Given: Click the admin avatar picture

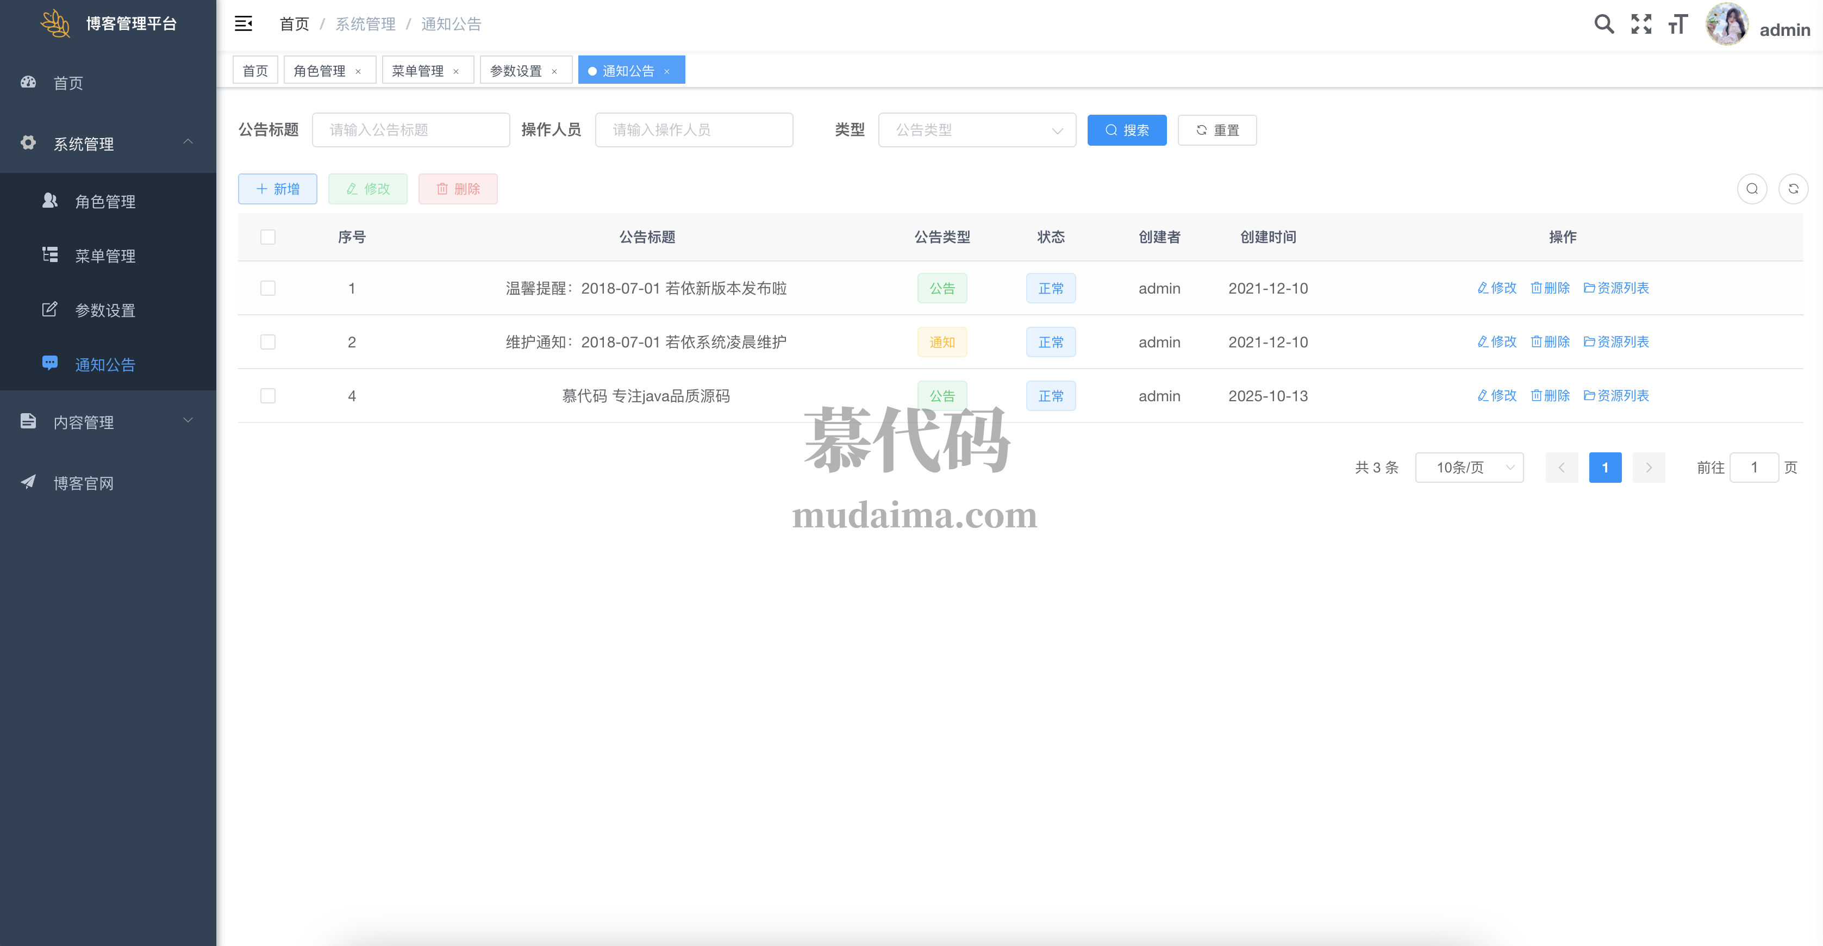Looking at the screenshot, I should pos(1727,24).
